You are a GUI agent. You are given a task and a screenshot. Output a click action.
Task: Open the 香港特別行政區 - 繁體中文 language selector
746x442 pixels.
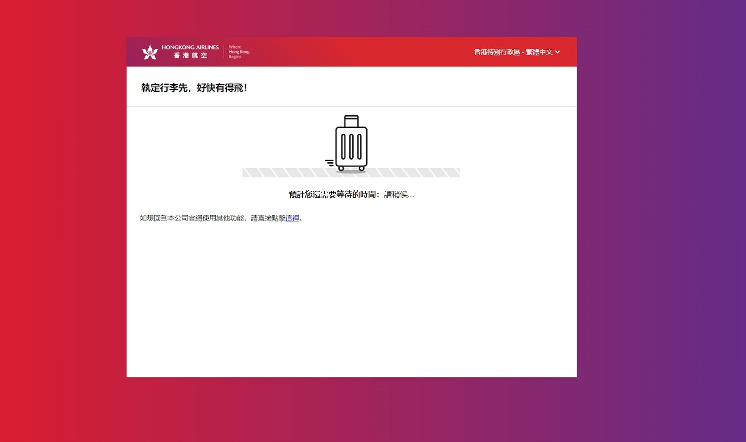[513, 52]
